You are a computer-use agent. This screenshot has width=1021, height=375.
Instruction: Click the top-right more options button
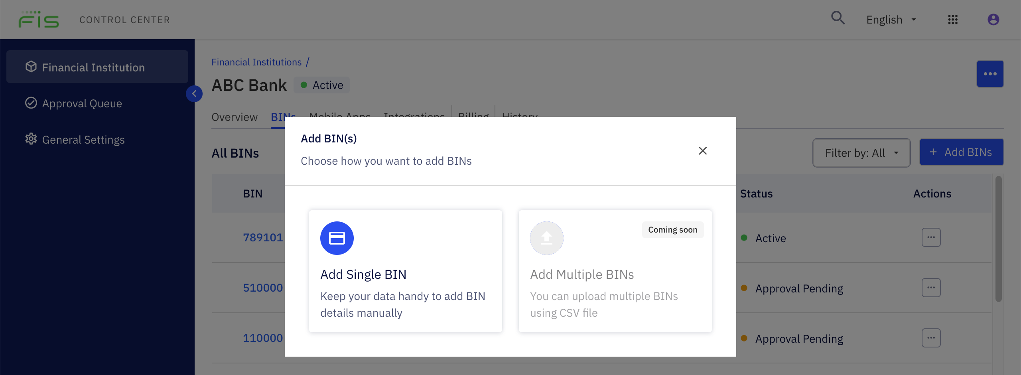(x=990, y=73)
